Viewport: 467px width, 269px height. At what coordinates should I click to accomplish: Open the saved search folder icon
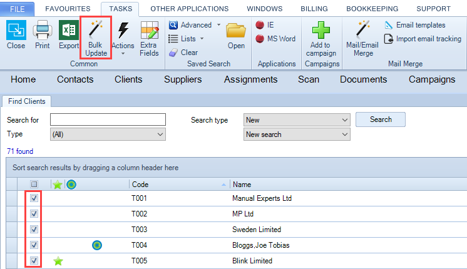236,30
